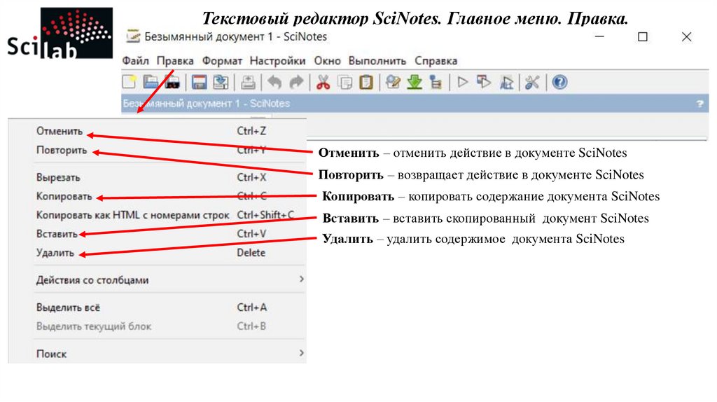Open the Выполнить menu
Screen dimensions: 717x402
click(x=377, y=61)
